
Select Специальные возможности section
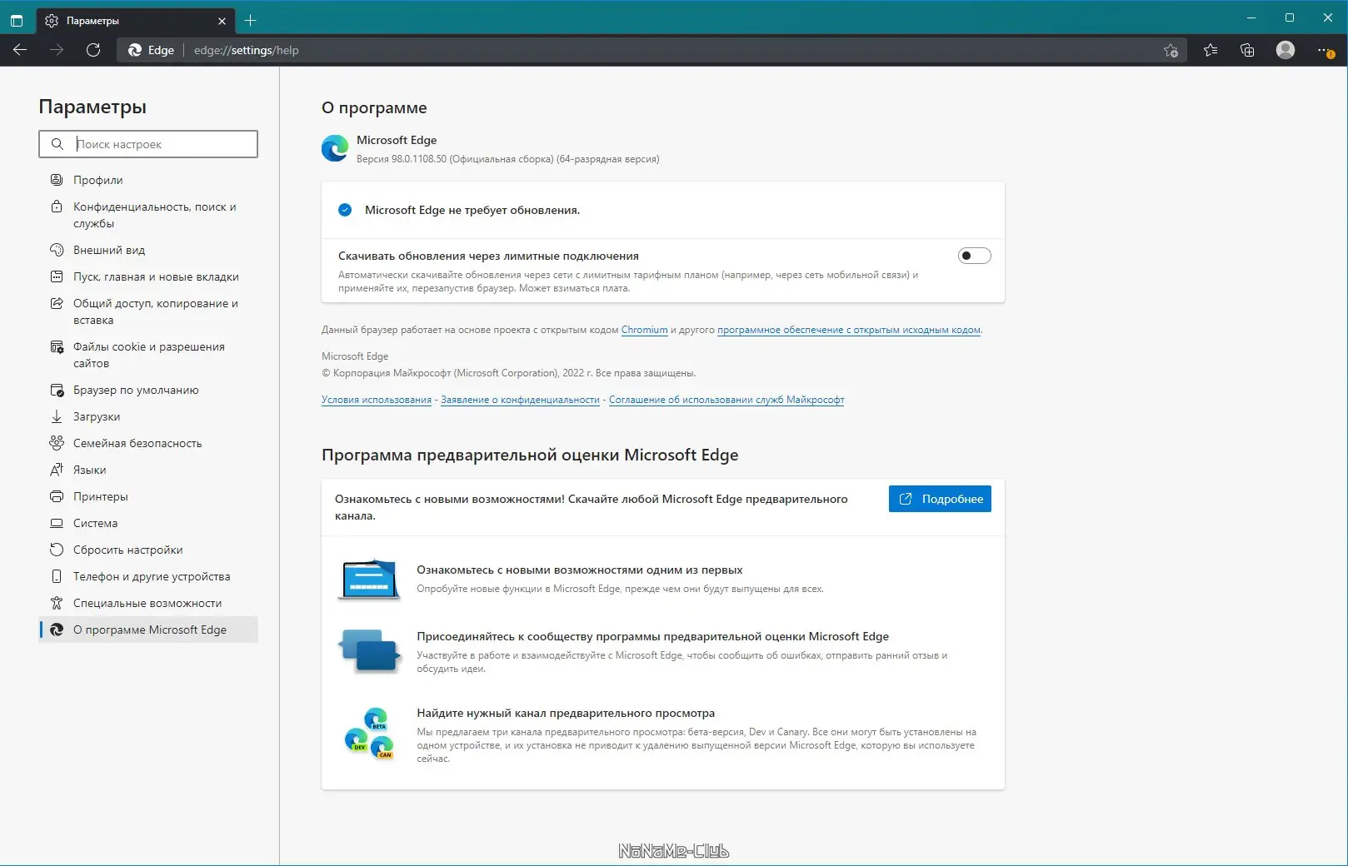point(148,603)
